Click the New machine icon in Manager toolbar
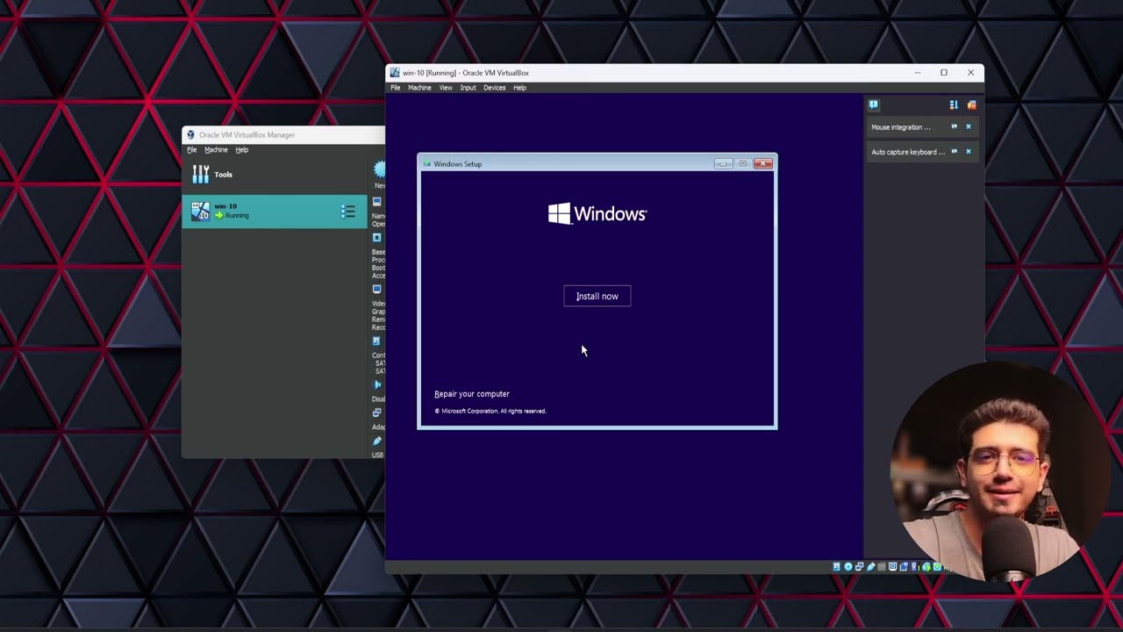Image resolution: width=1123 pixels, height=632 pixels. (x=380, y=169)
